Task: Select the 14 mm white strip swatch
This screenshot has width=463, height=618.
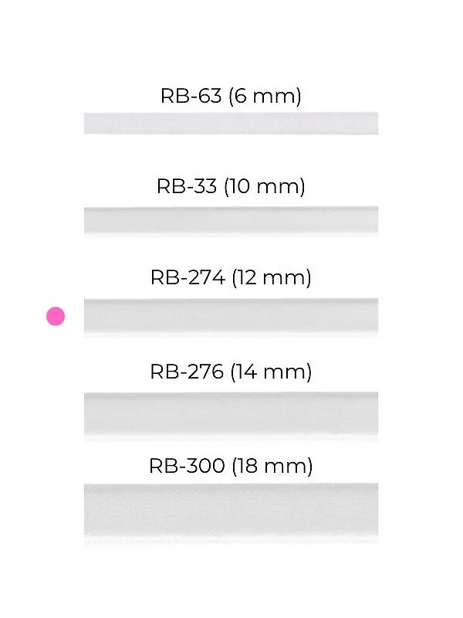Action: 231,414
